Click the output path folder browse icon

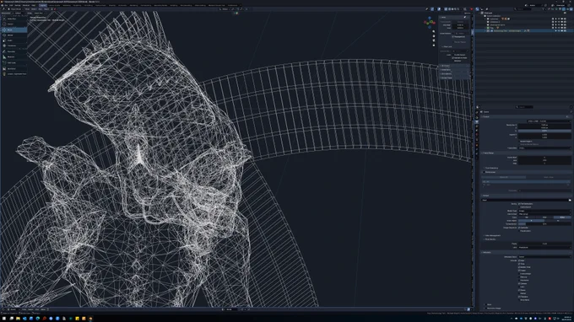coord(570,201)
